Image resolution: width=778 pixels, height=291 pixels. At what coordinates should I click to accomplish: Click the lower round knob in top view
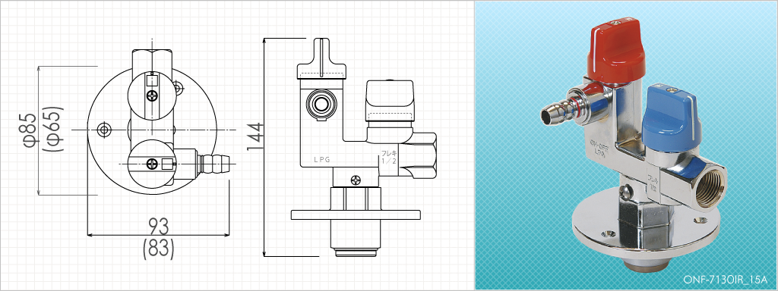pyautogui.click(x=150, y=163)
